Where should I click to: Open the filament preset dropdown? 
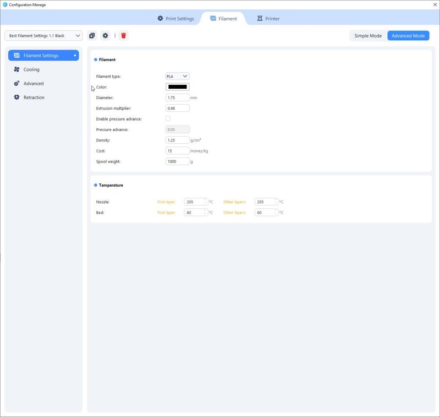pos(43,36)
